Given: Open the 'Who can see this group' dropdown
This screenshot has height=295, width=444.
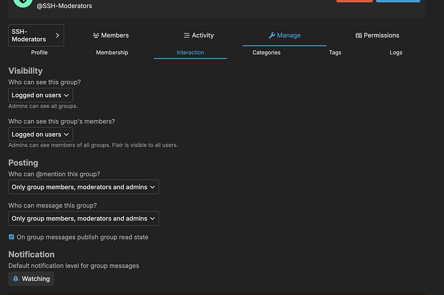Looking at the screenshot, I should [41, 95].
